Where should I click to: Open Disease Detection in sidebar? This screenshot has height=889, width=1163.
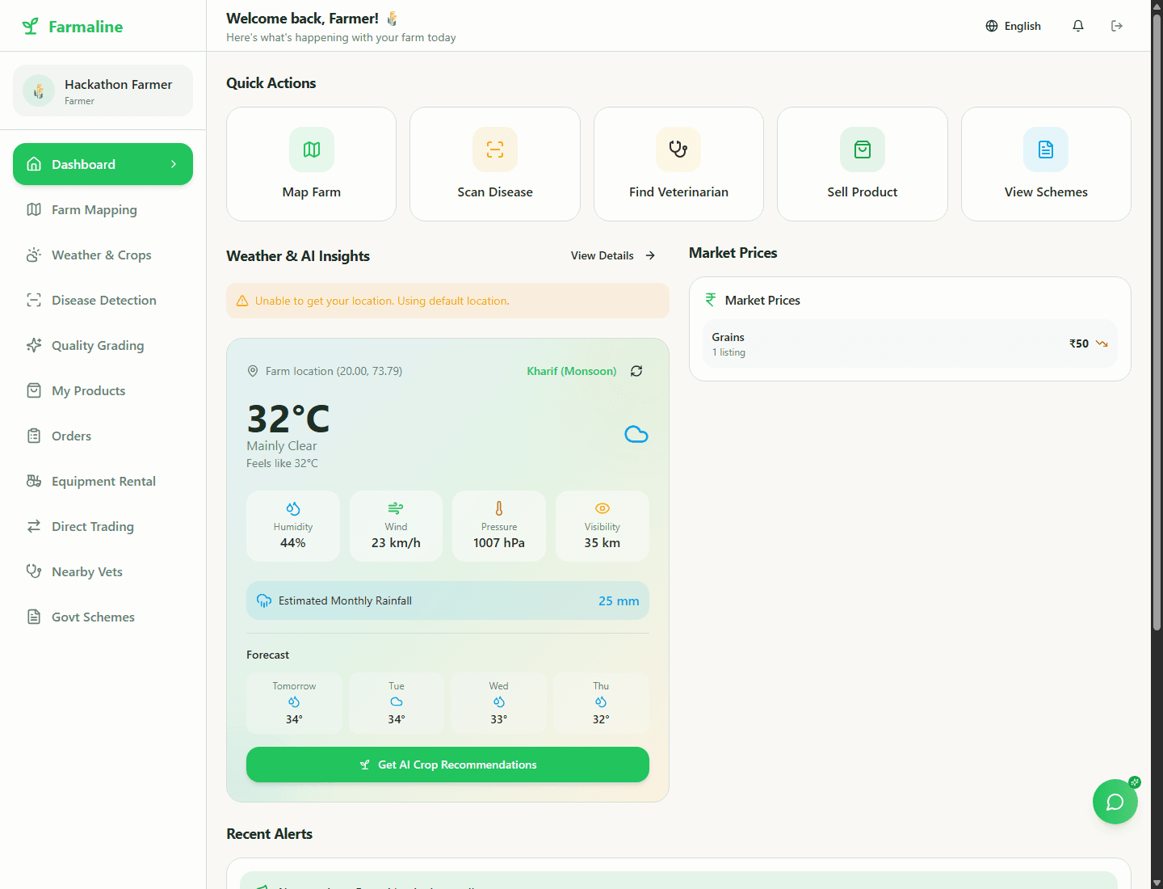[x=103, y=300]
